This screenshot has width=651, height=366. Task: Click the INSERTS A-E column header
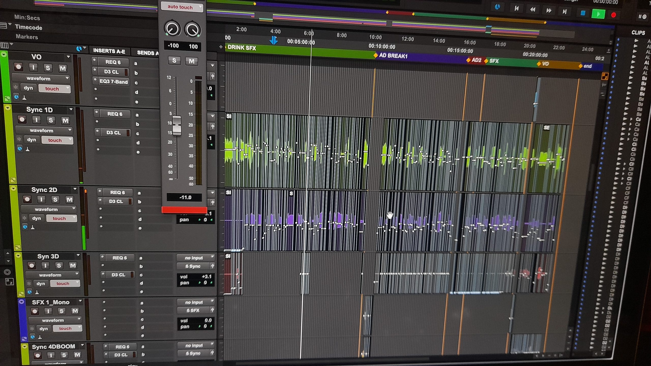tap(109, 51)
